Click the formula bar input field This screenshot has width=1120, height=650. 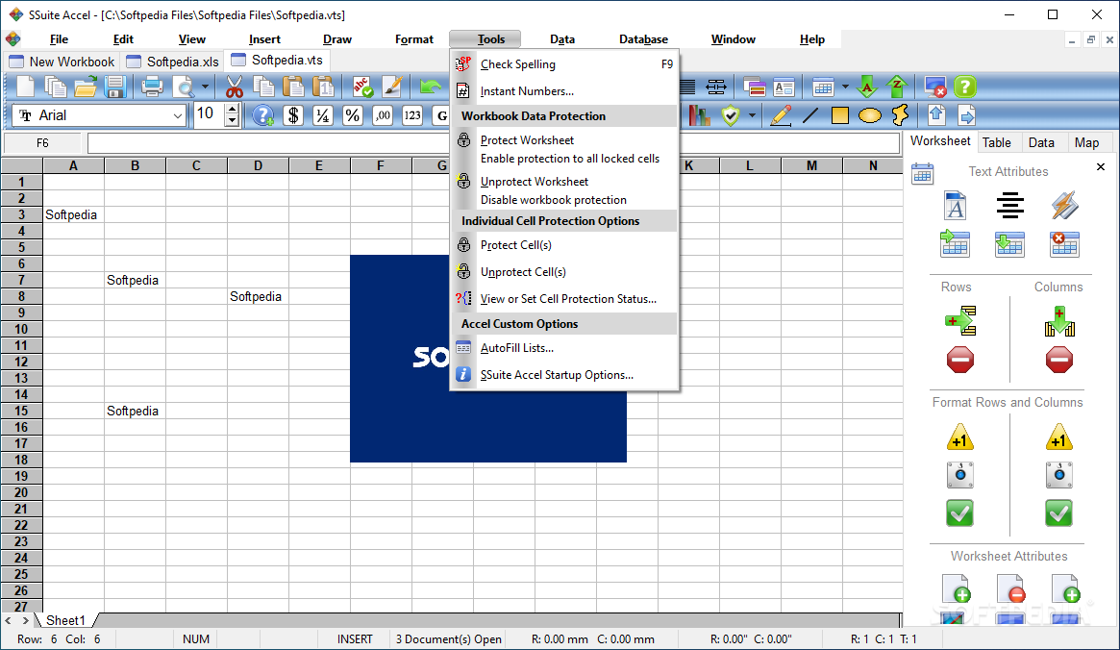pos(493,143)
